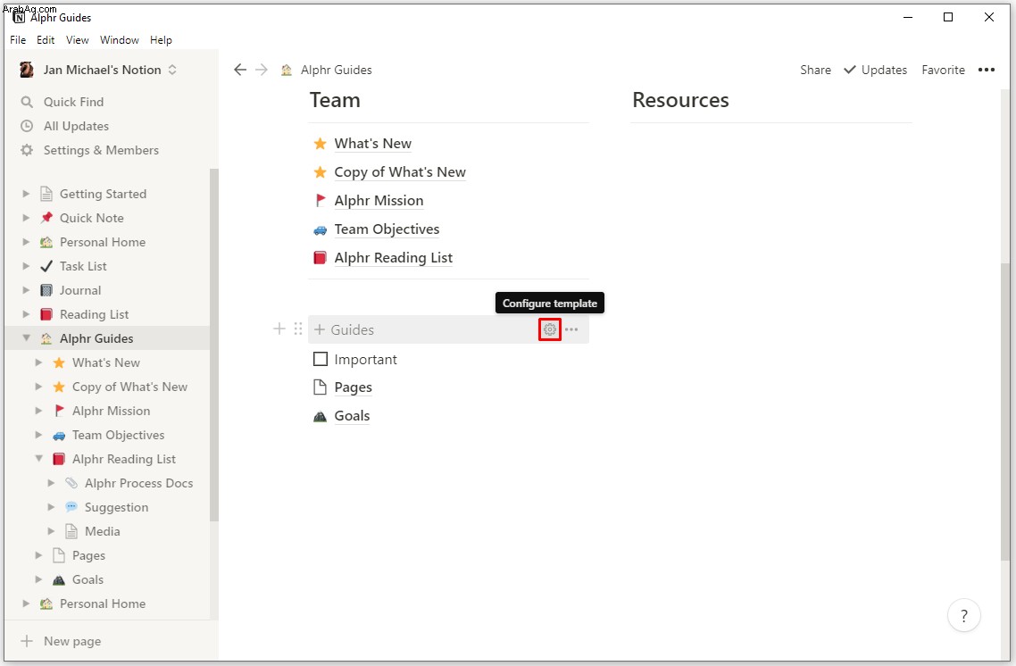Click the Settings & Members gear icon
The image size is (1016, 666).
pos(27,150)
